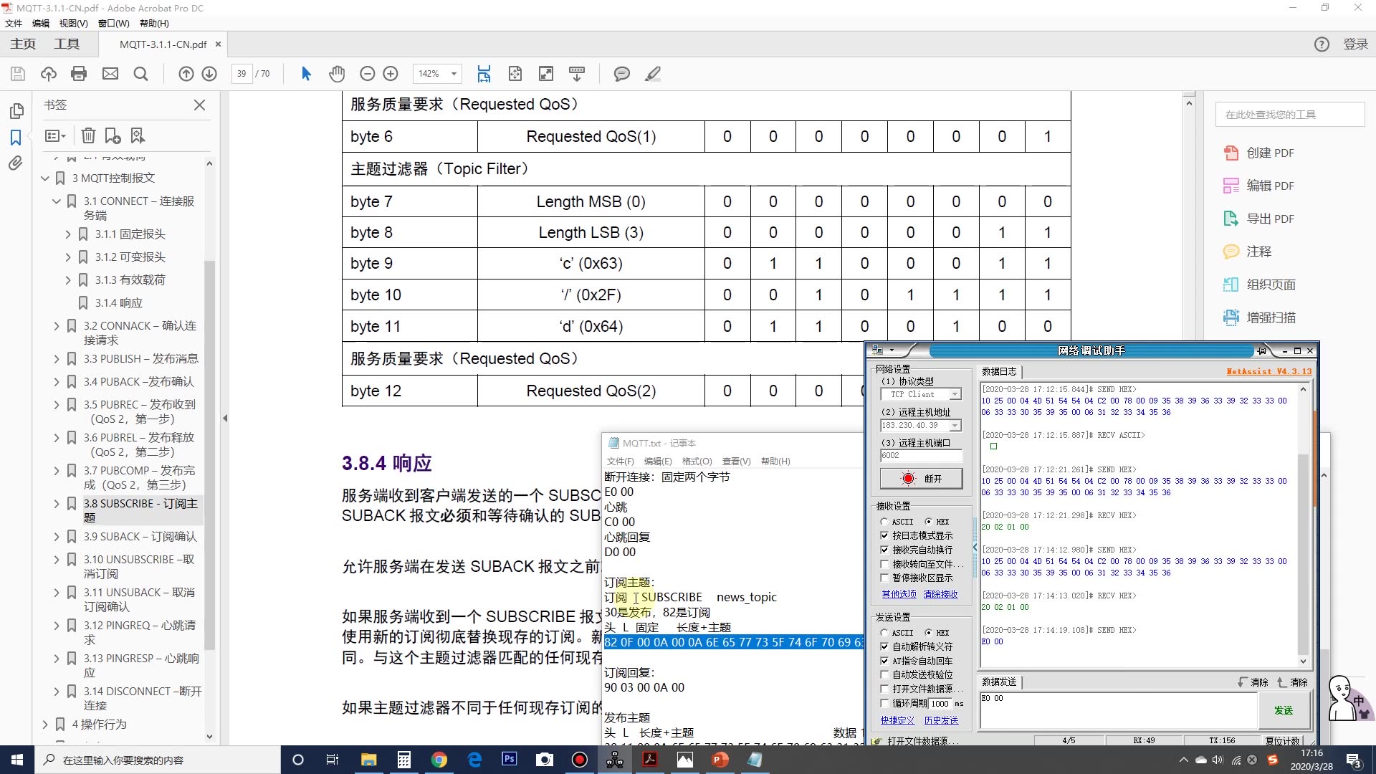Open search with the magnifier icon
The height and width of the screenshot is (774, 1376).
point(140,74)
